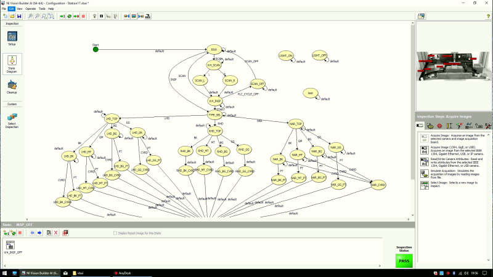Select the Read/Write Camera Attributes step
The width and height of the screenshot is (493, 277).
(425, 161)
